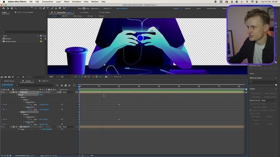This screenshot has height=157, width=280.
Task: Toggle stopwatch of second Puppet Pin position
Action: (28, 109)
